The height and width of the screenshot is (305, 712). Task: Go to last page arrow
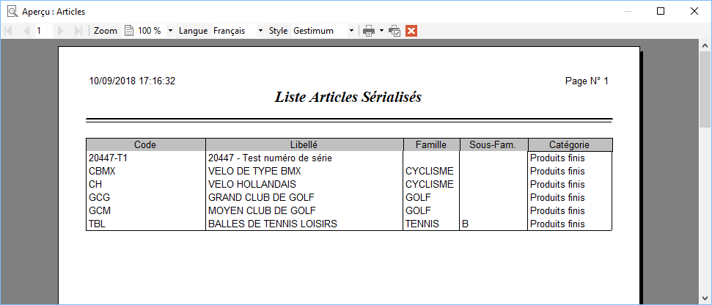(78, 31)
